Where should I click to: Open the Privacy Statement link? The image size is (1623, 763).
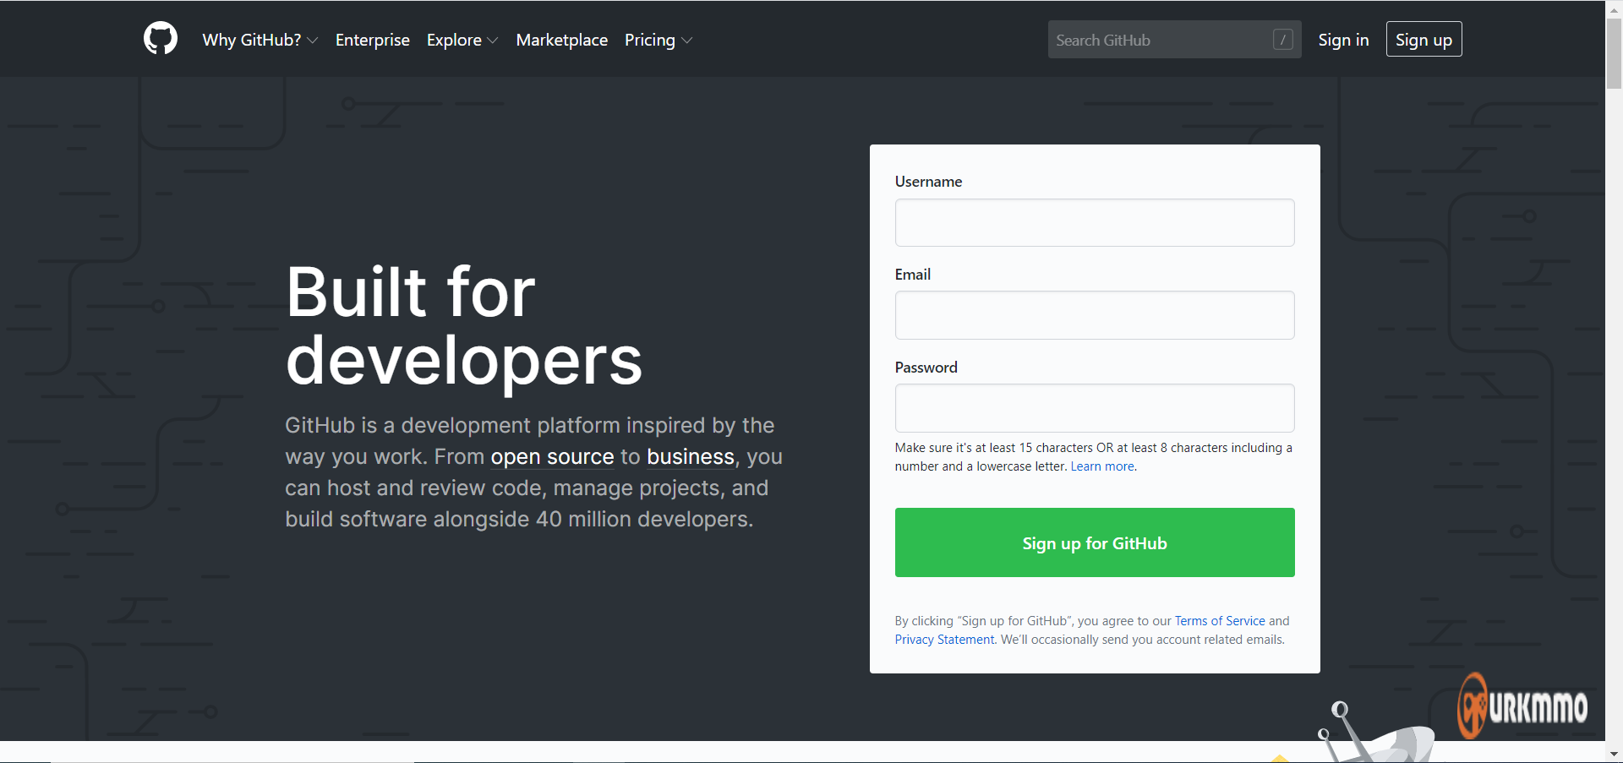pyautogui.click(x=945, y=640)
